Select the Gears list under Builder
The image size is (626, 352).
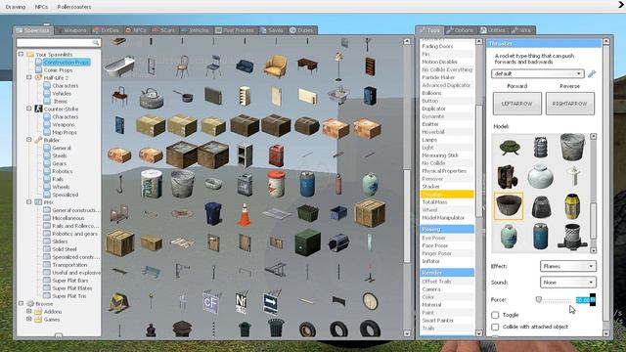[x=59, y=163]
